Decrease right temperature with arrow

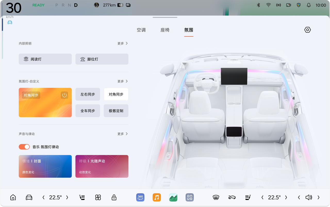click(262, 197)
